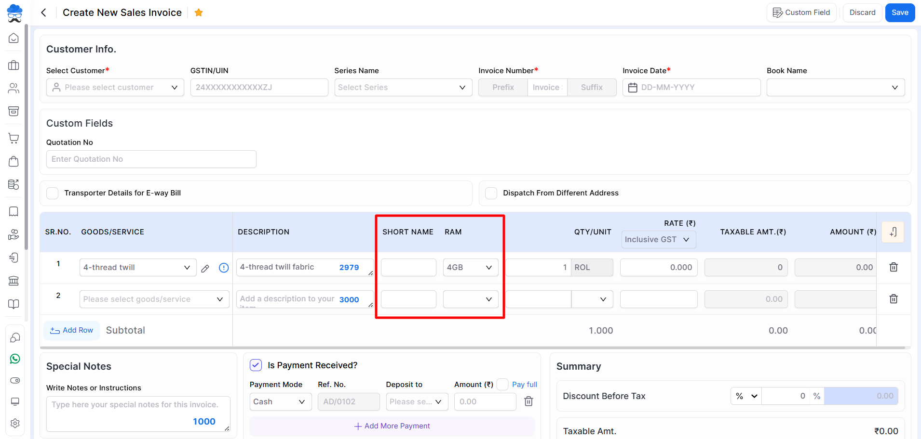
Task: Click the info icon in row 1
Action: [224, 268]
